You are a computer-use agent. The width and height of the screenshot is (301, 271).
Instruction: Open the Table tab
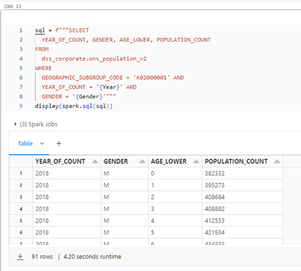point(25,143)
